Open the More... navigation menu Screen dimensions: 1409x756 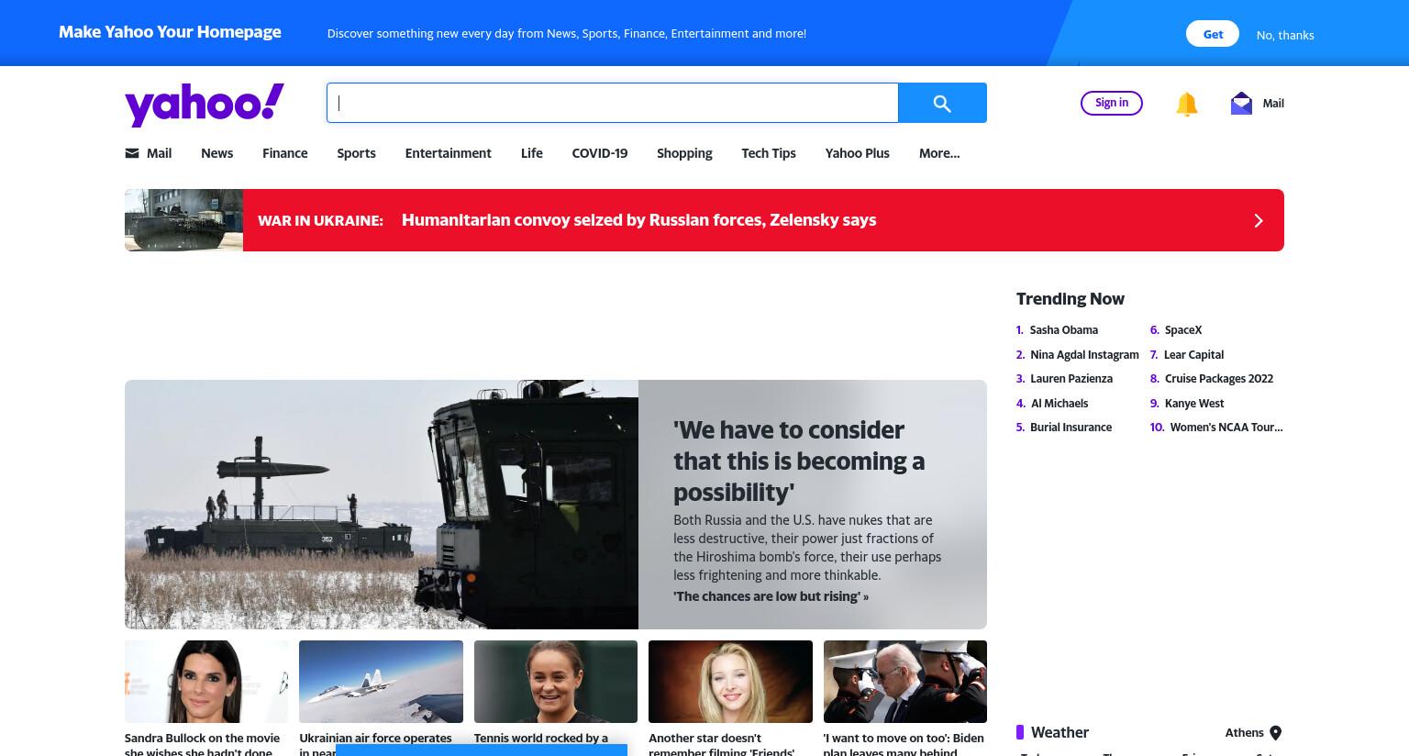(939, 153)
